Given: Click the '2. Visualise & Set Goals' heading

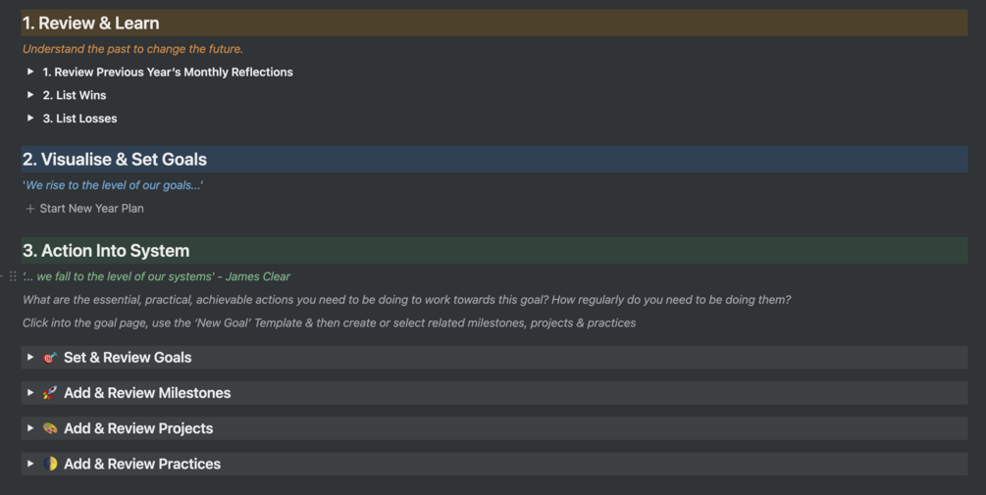Looking at the screenshot, I should click(115, 160).
